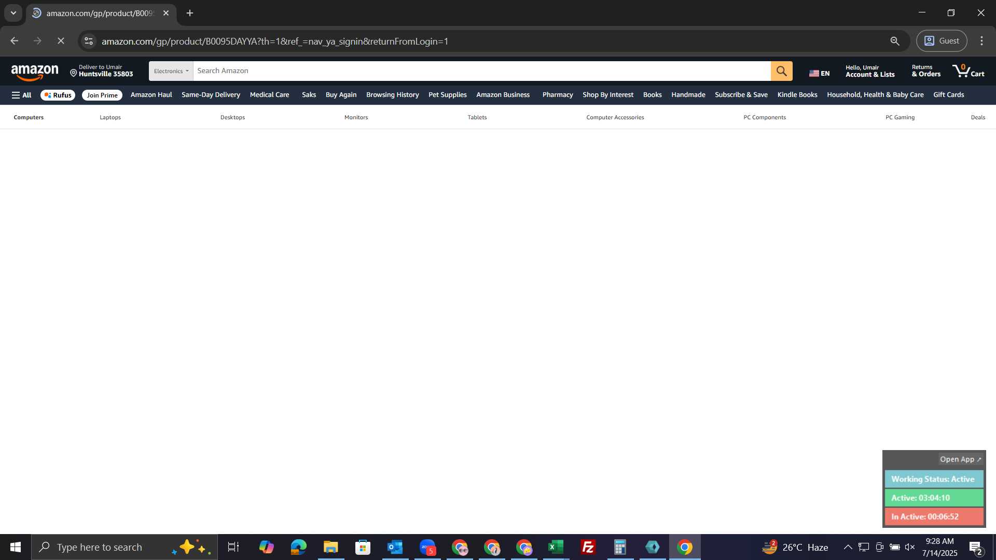996x560 pixels.
Task: Open a new browser tab
Action: click(x=190, y=13)
